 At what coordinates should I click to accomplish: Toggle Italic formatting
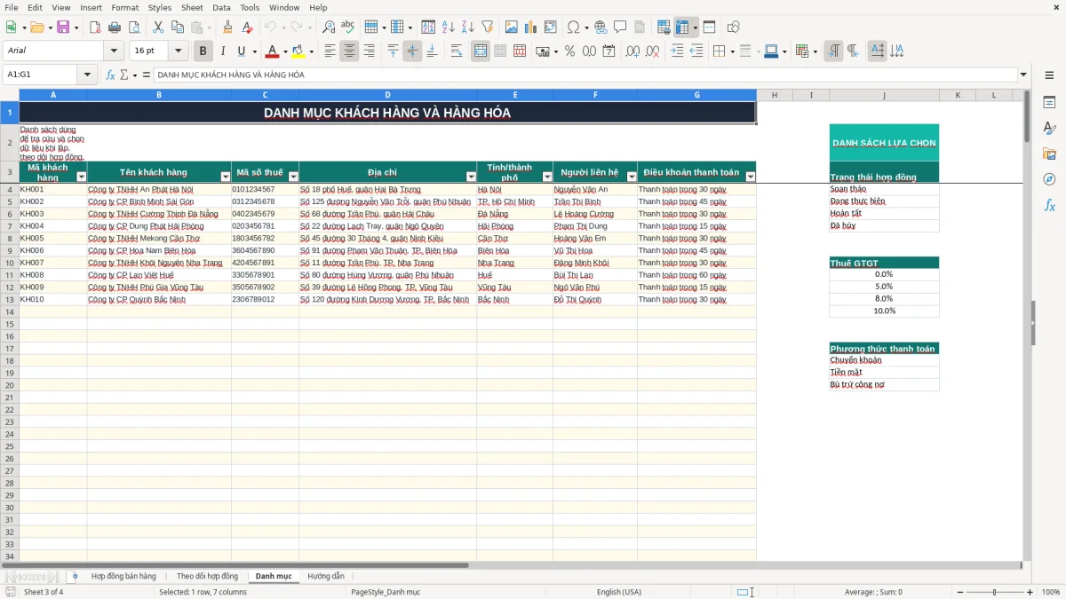coord(223,51)
